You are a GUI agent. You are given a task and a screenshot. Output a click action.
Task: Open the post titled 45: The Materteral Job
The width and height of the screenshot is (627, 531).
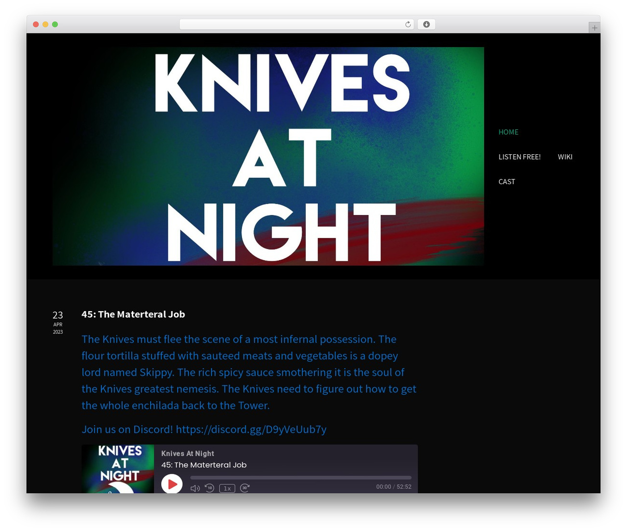coord(133,314)
